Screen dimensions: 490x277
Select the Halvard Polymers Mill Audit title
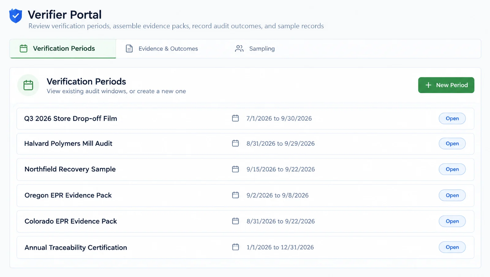click(68, 144)
